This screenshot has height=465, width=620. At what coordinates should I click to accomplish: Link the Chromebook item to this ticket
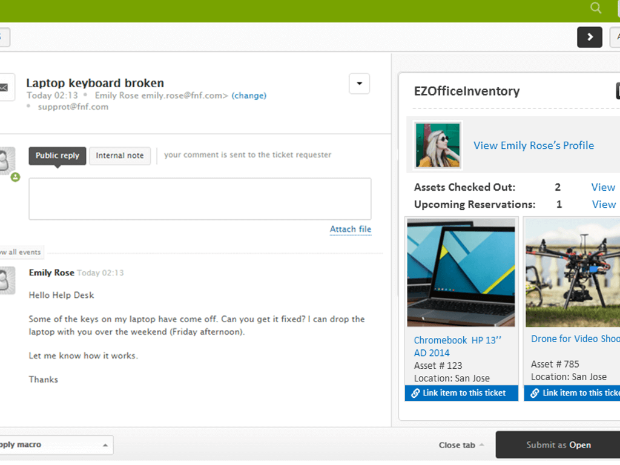[461, 392]
